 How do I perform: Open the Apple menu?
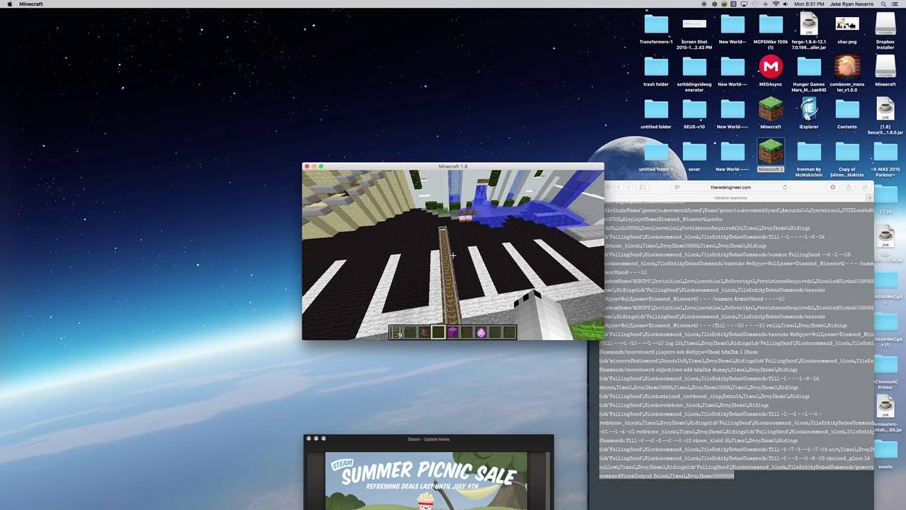tap(9, 4)
